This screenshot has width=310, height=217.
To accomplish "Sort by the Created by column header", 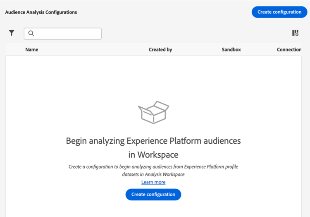I will point(160,50).
